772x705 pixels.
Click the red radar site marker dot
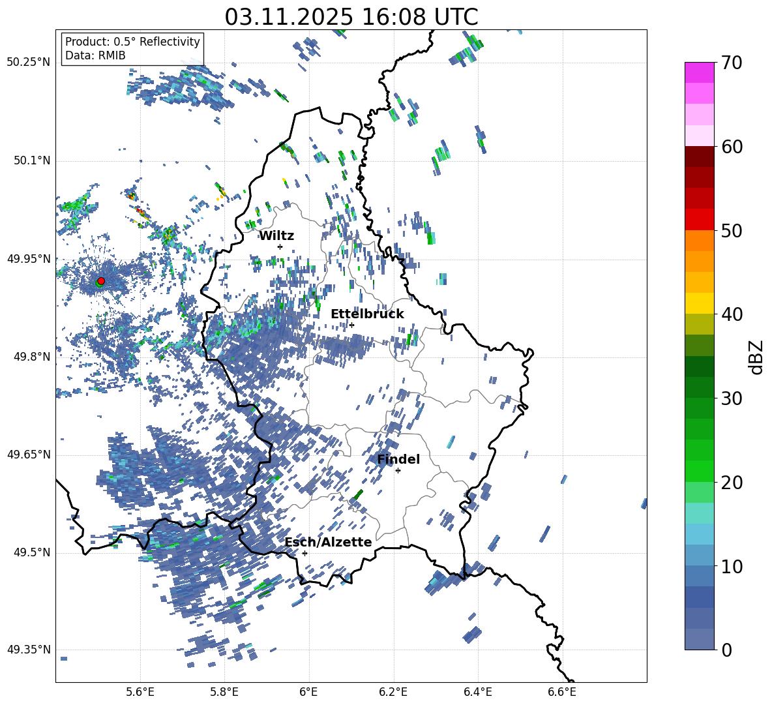[100, 281]
